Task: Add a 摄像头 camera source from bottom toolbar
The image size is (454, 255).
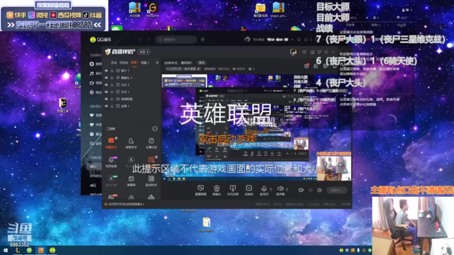Action: [x=217, y=190]
